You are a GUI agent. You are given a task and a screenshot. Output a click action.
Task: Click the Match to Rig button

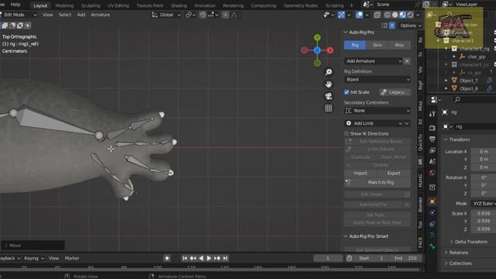[x=377, y=183]
